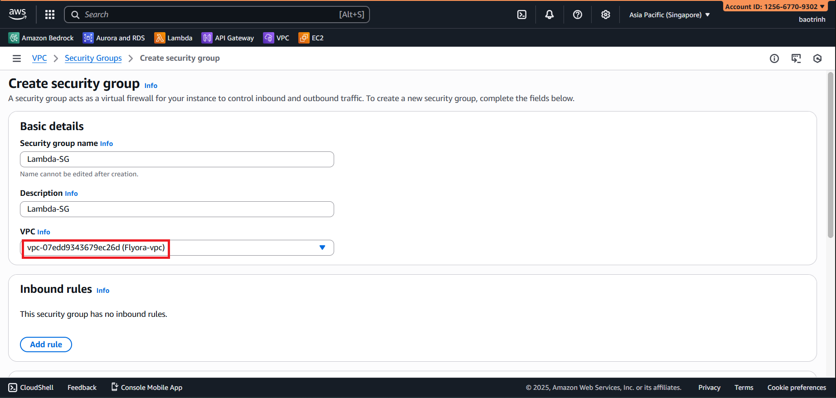Image resolution: width=836 pixels, height=398 pixels.
Task: Click the Description text field
Action: coord(177,209)
